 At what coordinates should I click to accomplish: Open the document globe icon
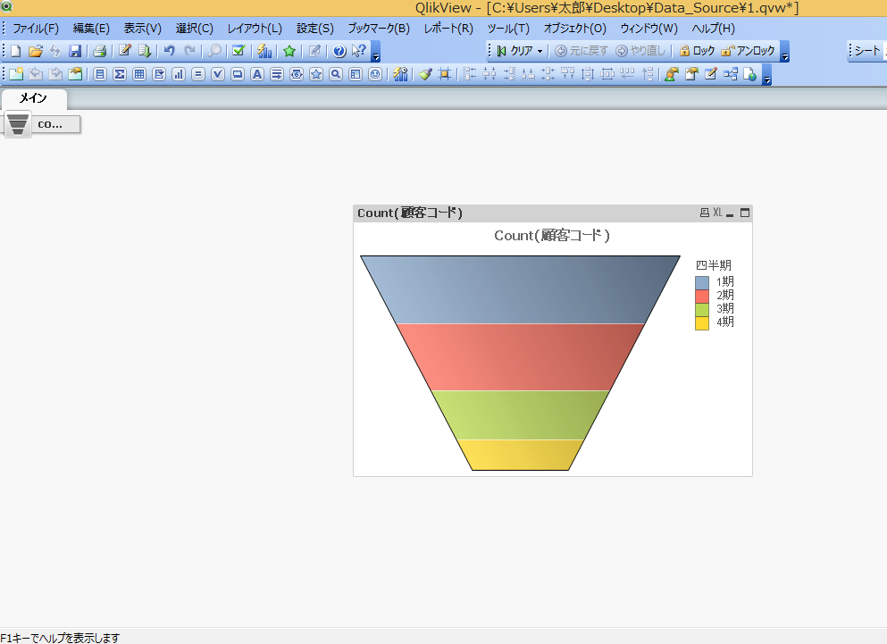749,74
